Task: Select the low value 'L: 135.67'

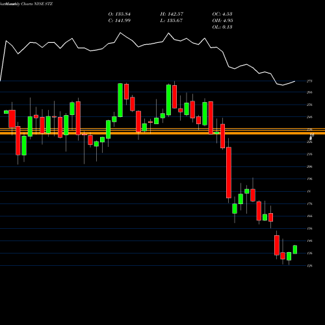Action: pyautogui.click(x=172, y=21)
